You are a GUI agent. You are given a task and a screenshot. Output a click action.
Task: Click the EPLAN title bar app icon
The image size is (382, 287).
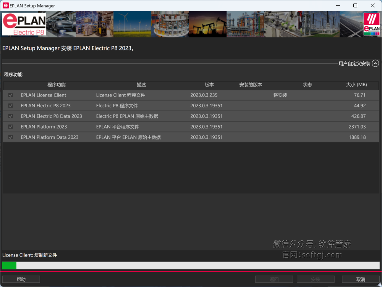click(x=6, y=6)
